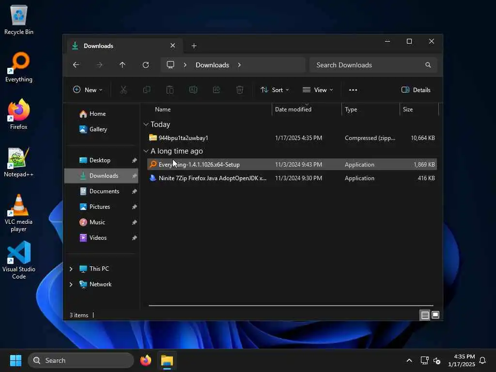
Task: Show hidden tray icons chevron
Action: coord(409,360)
